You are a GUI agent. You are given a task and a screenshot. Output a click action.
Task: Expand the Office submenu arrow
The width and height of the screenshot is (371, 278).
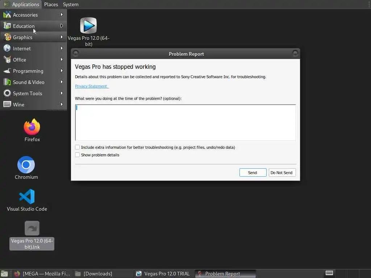[x=62, y=60]
